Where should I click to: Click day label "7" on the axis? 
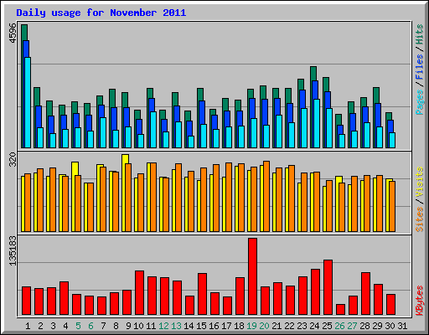(103, 326)
